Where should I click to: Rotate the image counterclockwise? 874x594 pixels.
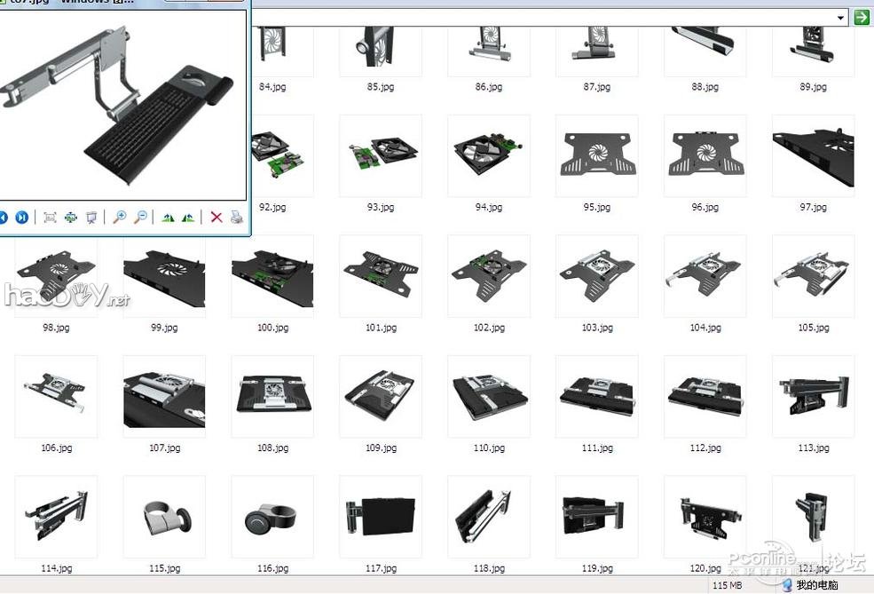(x=188, y=218)
